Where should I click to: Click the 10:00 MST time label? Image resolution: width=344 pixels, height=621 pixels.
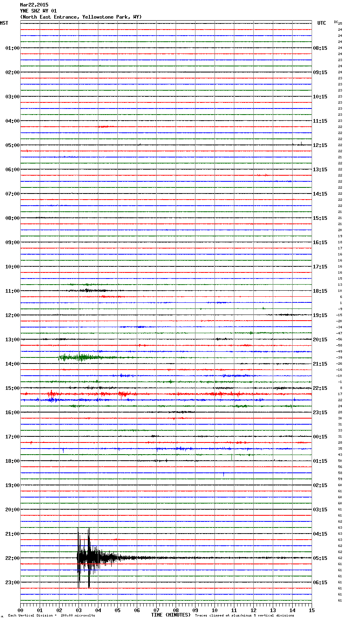point(13,267)
